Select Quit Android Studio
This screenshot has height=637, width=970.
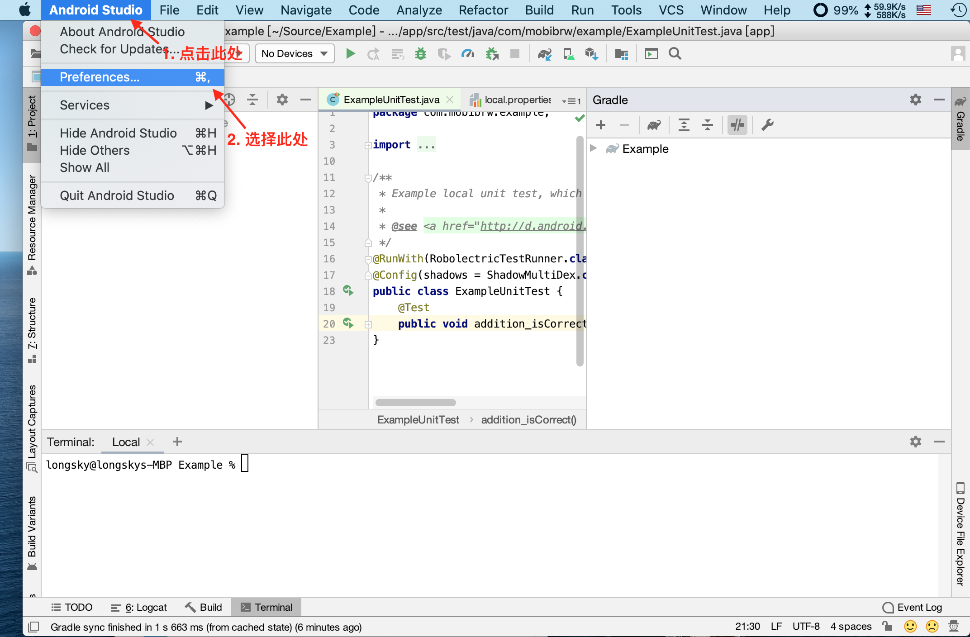133,195
